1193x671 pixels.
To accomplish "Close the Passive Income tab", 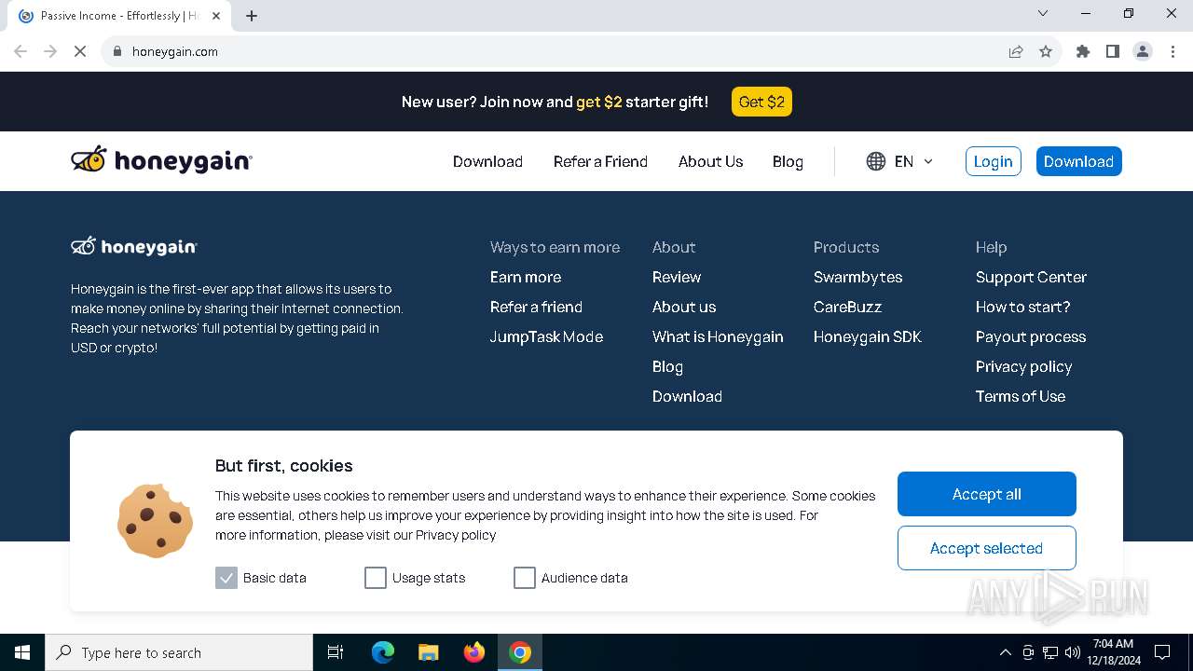I will (x=216, y=16).
